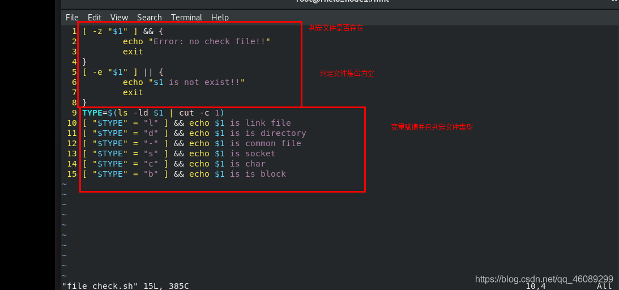The height and width of the screenshot is (290, 619).
Task: Open the Help menu
Action: coord(220,18)
